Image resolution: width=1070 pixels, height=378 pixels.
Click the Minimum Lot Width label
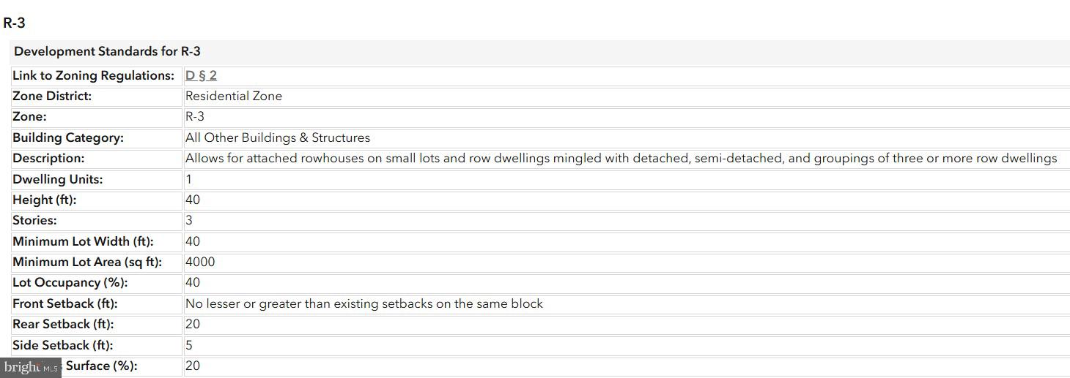pyautogui.click(x=83, y=241)
